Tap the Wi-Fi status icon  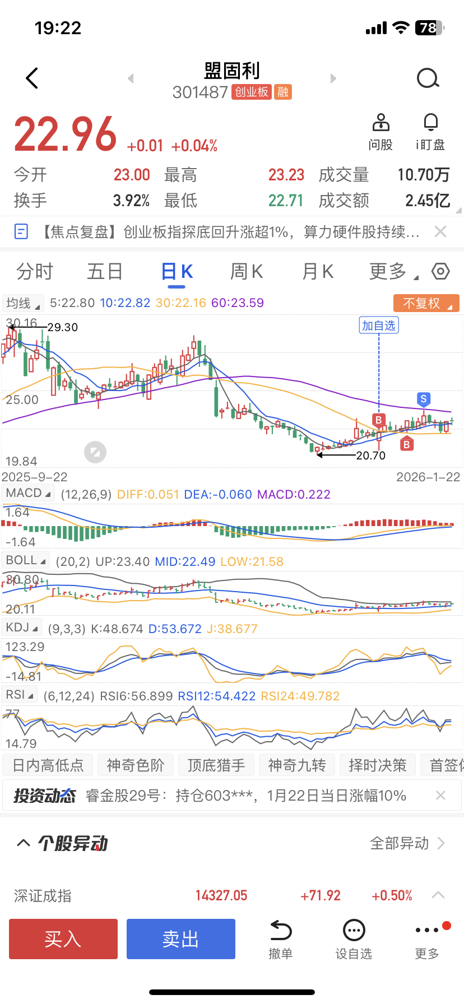click(401, 27)
